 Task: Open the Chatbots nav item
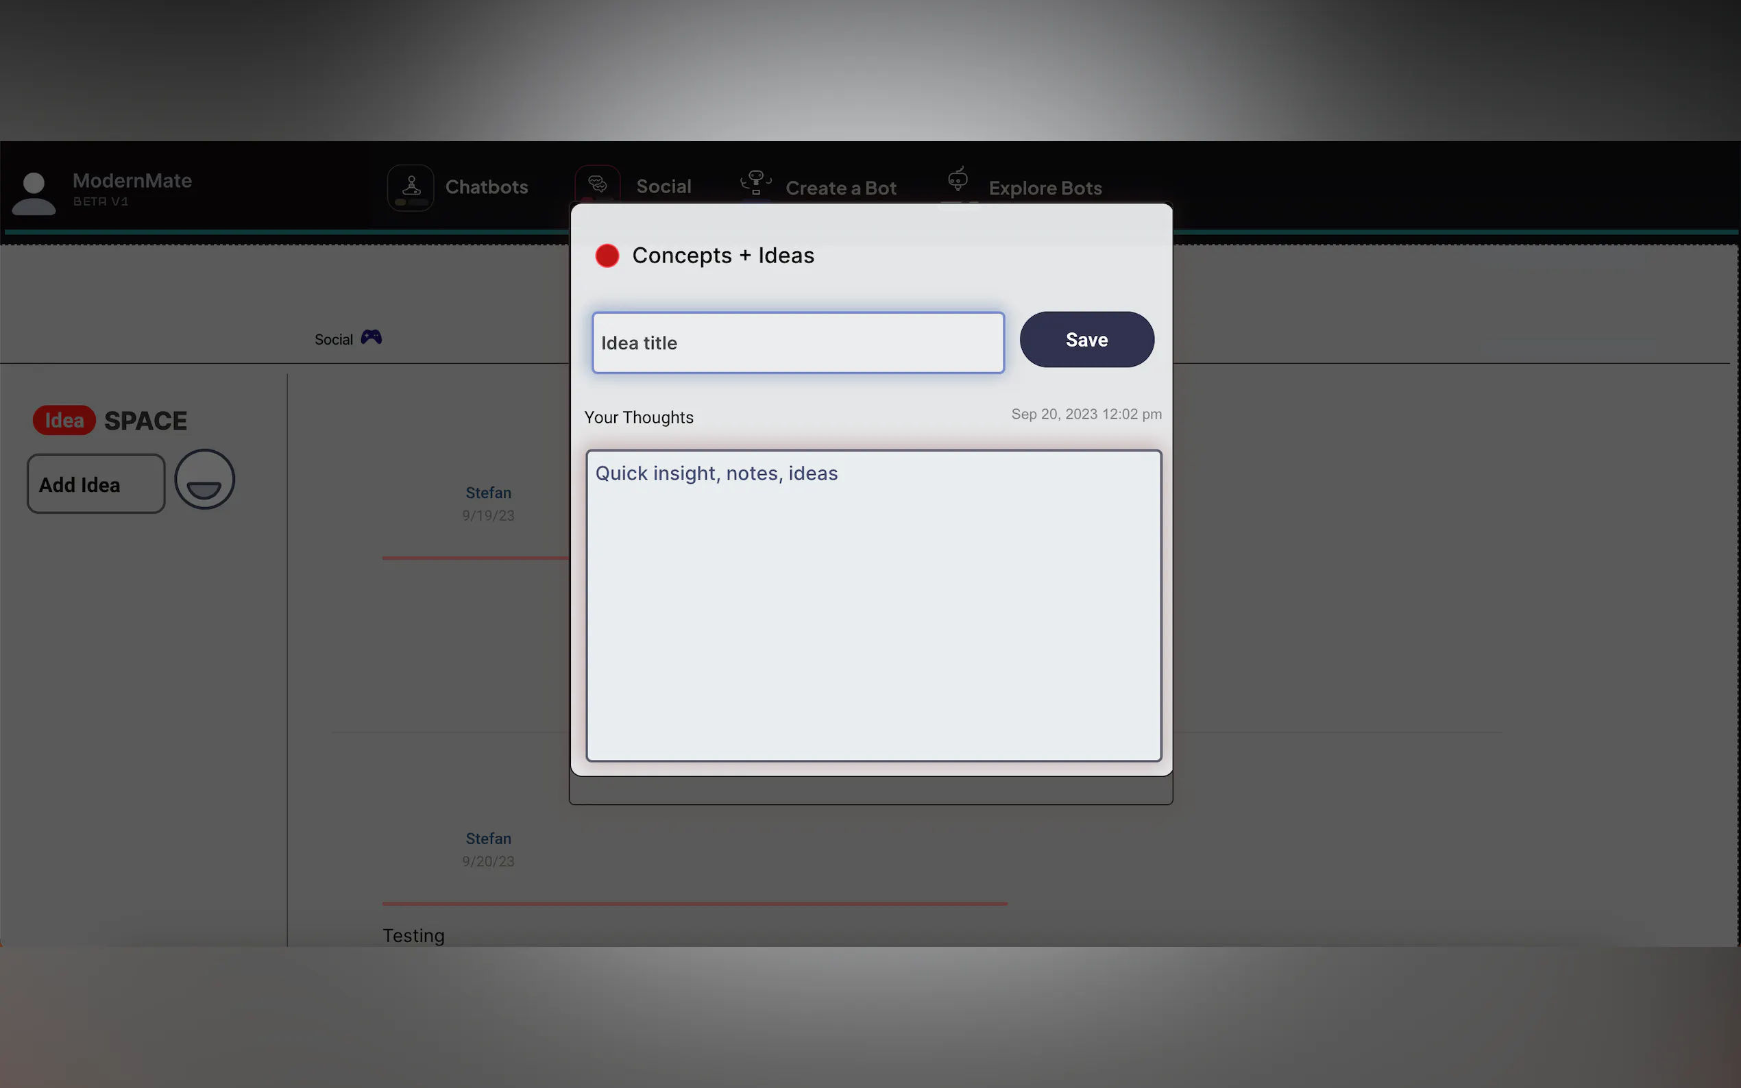pyautogui.click(x=487, y=187)
